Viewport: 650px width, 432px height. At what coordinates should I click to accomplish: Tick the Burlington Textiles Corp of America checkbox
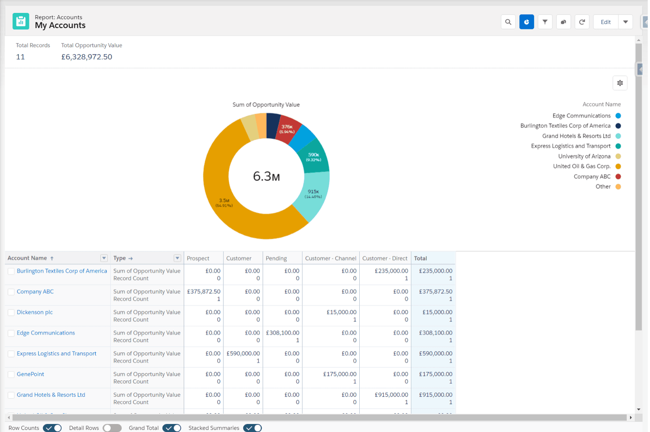11,271
